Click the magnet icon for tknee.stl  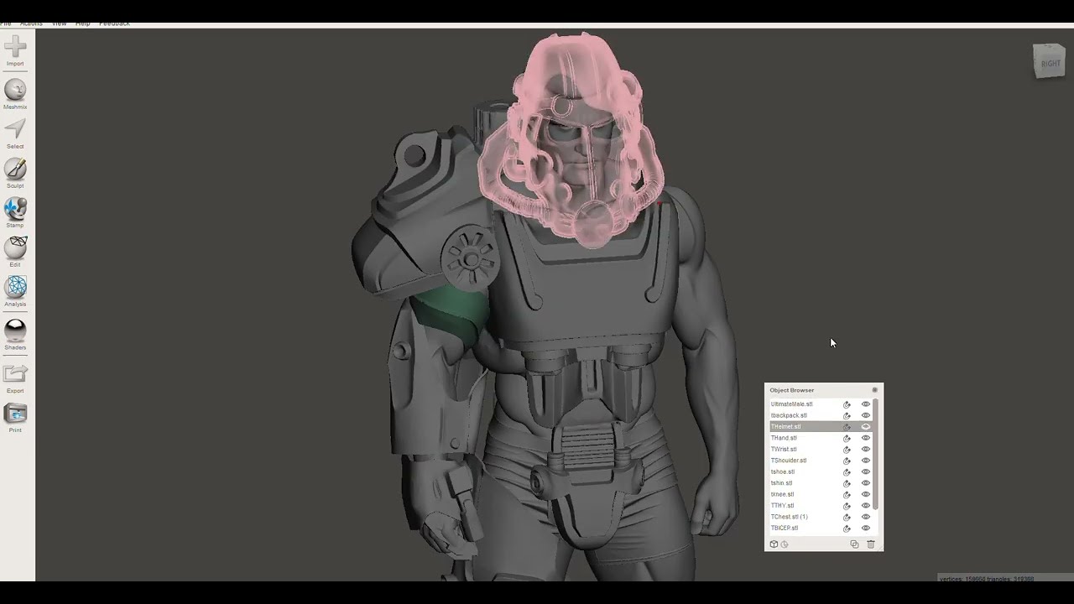point(847,494)
